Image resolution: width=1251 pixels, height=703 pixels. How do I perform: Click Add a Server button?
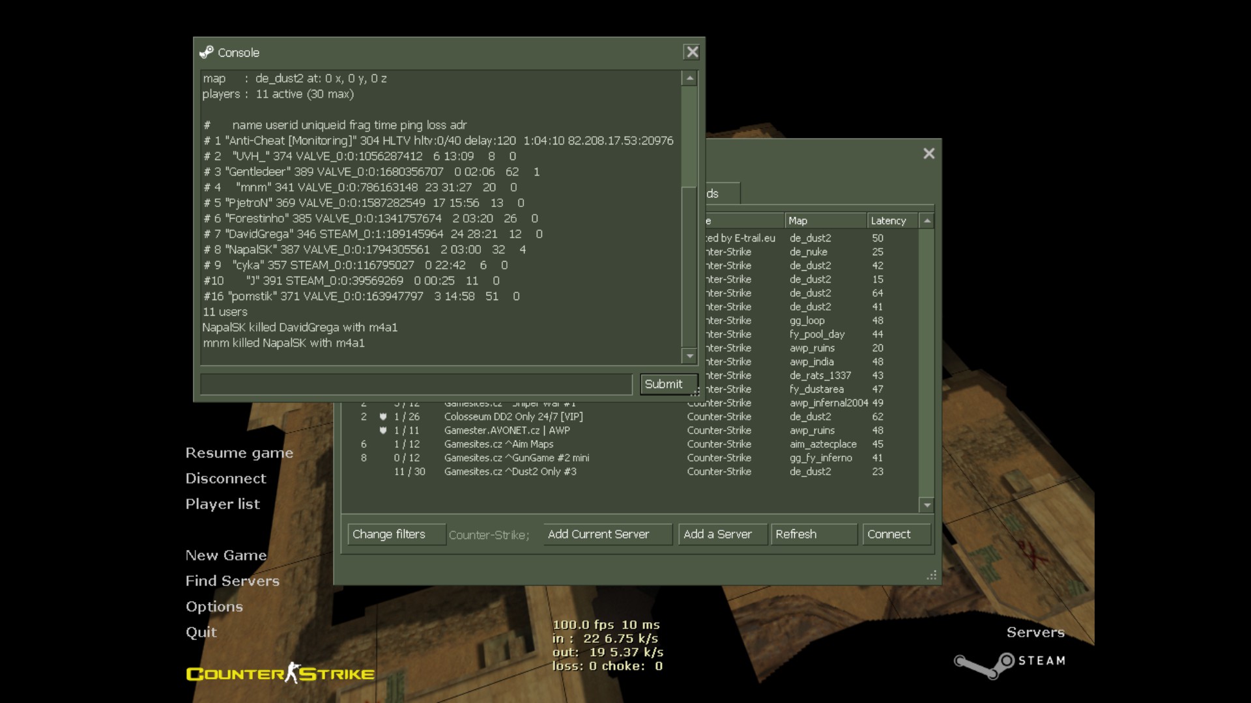(723, 534)
